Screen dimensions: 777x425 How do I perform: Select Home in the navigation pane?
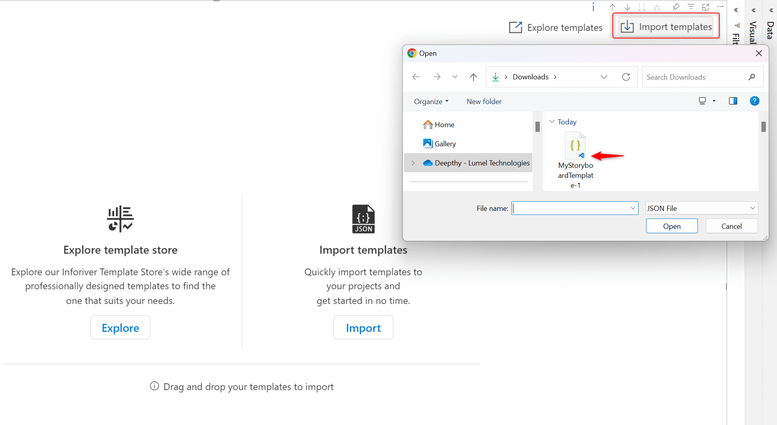(x=438, y=124)
